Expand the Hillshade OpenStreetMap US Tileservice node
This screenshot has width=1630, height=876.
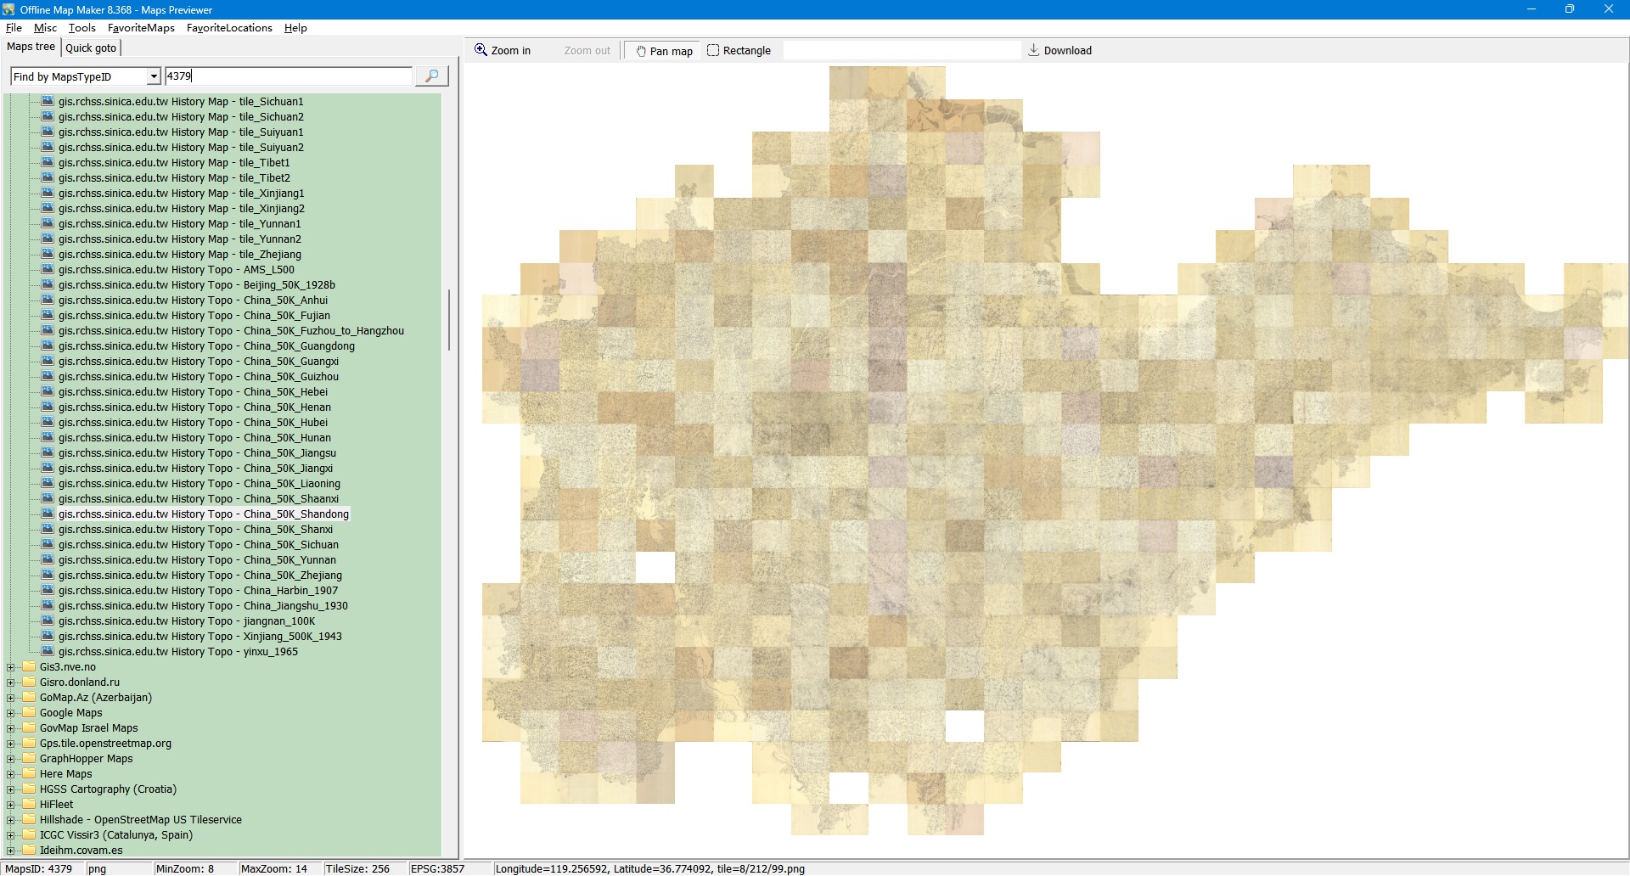click(x=11, y=820)
